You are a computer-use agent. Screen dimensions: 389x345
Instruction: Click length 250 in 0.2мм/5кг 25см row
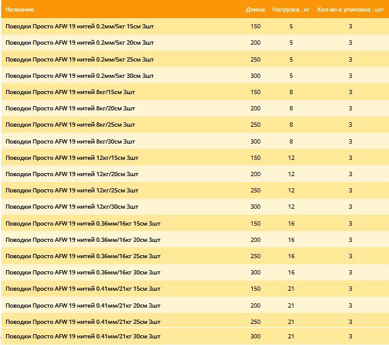255,60
